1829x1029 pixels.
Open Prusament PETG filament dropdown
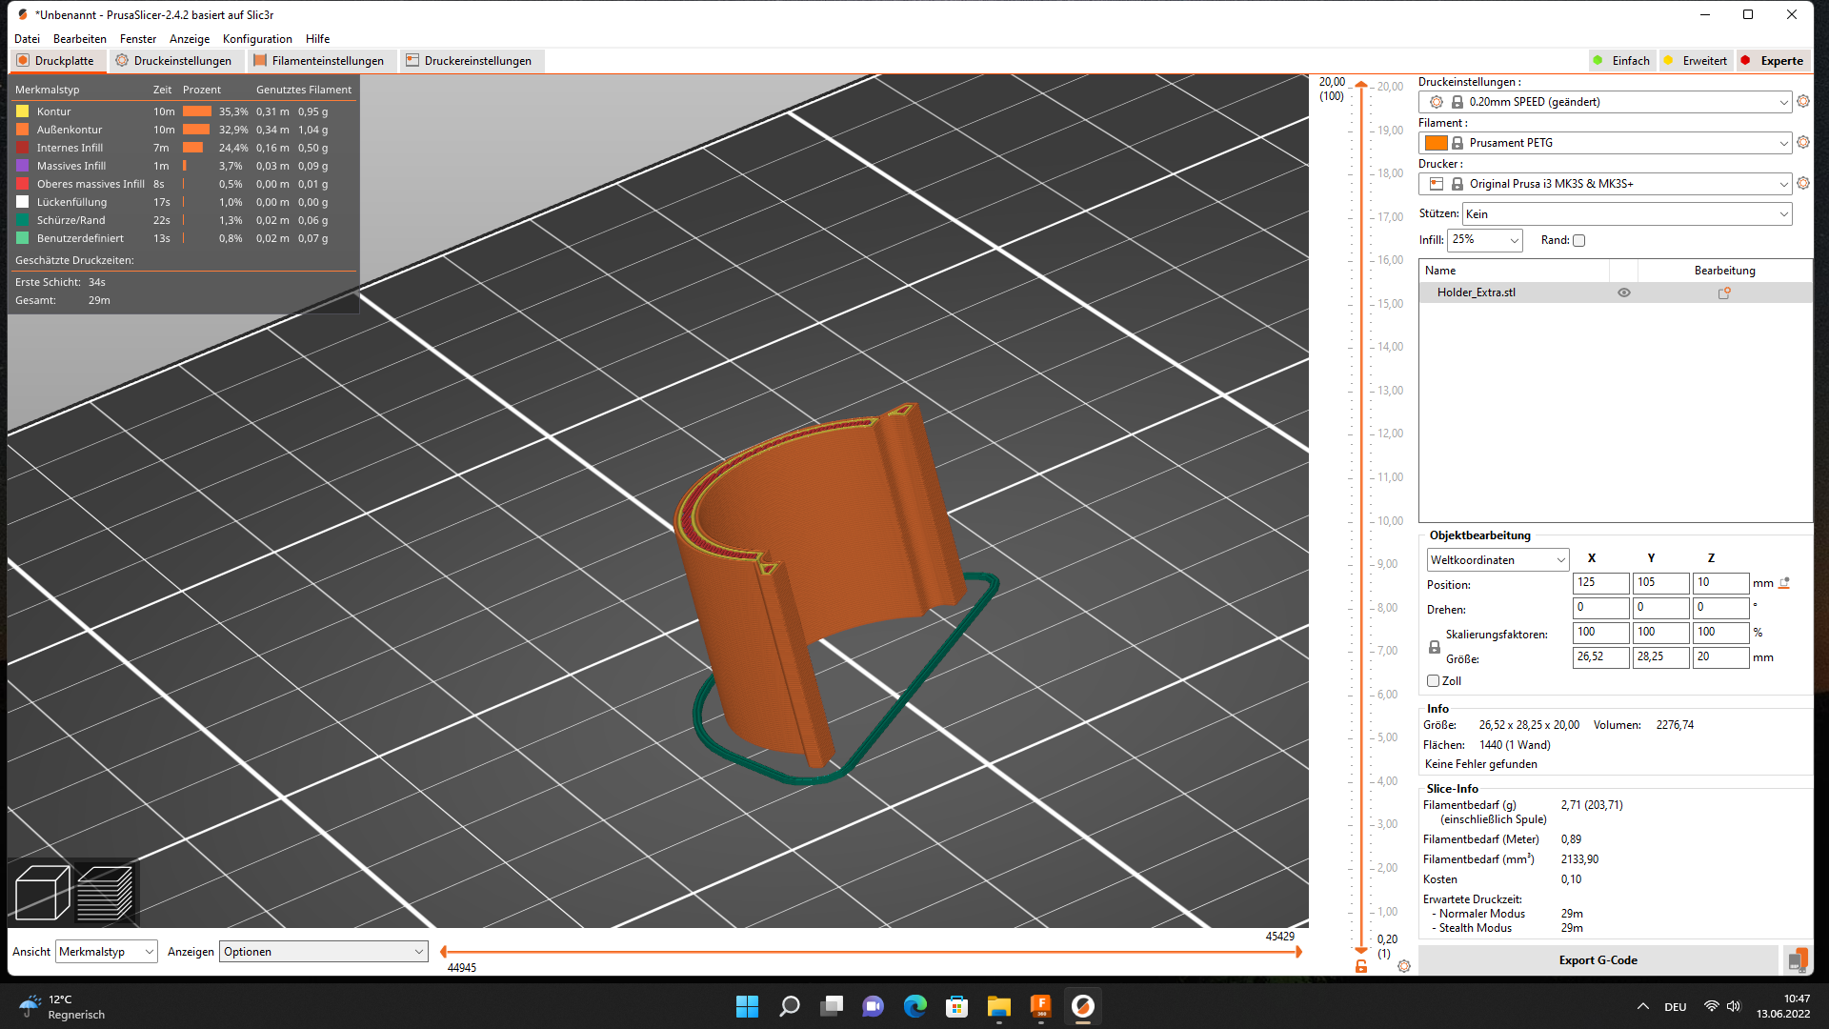(1605, 143)
